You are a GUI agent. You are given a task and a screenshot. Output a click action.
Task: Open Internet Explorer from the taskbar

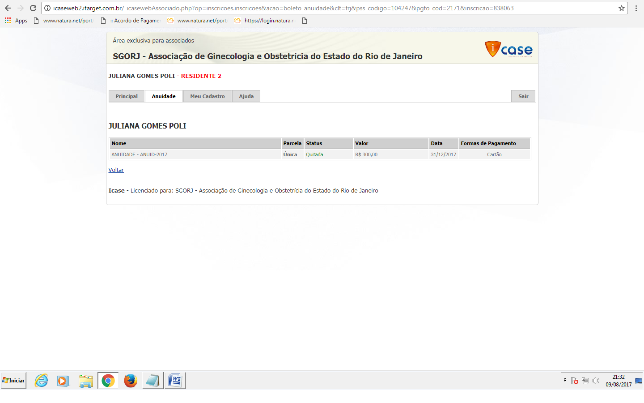click(x=42, y=381)
